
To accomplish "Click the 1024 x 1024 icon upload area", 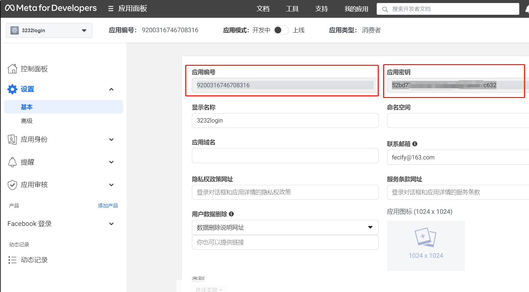I will tap(426, 246).
